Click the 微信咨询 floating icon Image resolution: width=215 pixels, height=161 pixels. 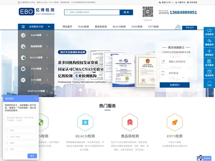pyautogui.click(x=209, y=41)
